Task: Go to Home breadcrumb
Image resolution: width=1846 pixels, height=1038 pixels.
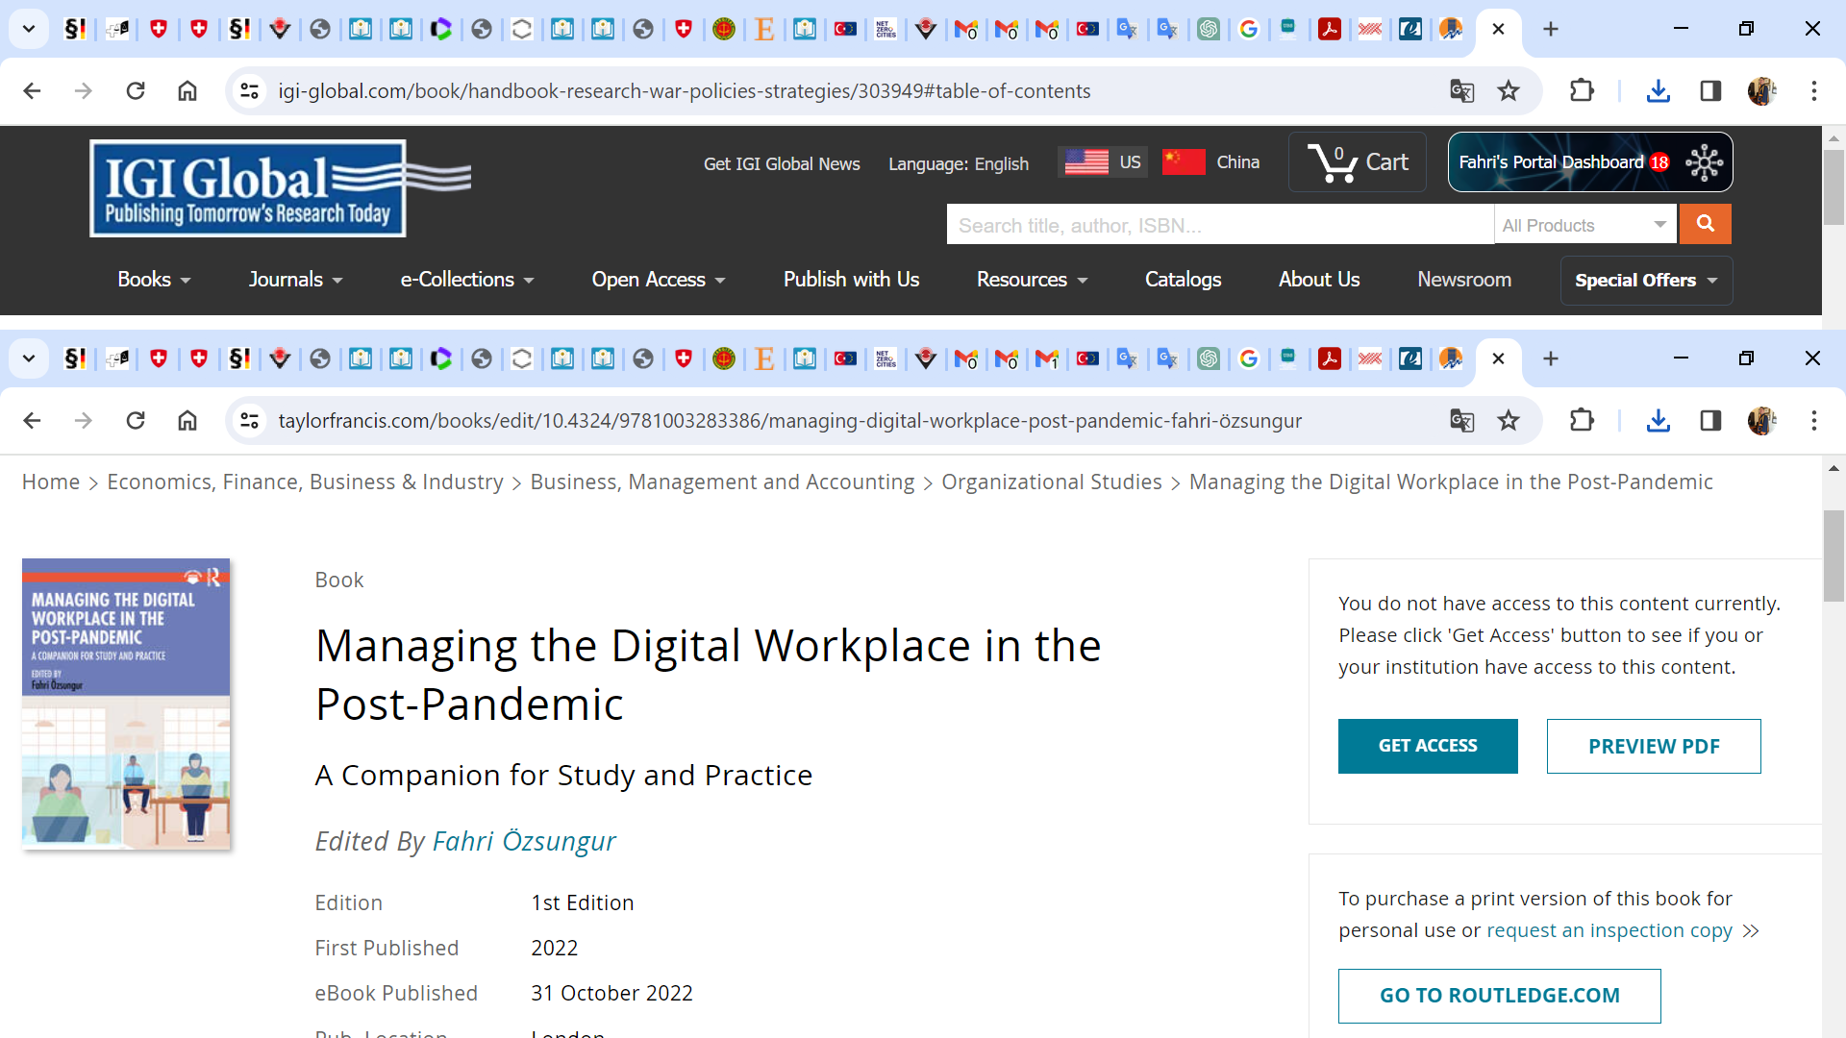Action: pos(51,482)
